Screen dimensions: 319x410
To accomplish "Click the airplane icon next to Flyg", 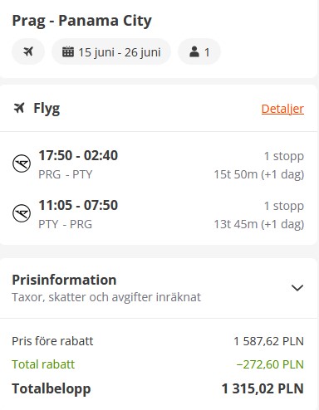I will coord(19,108).
